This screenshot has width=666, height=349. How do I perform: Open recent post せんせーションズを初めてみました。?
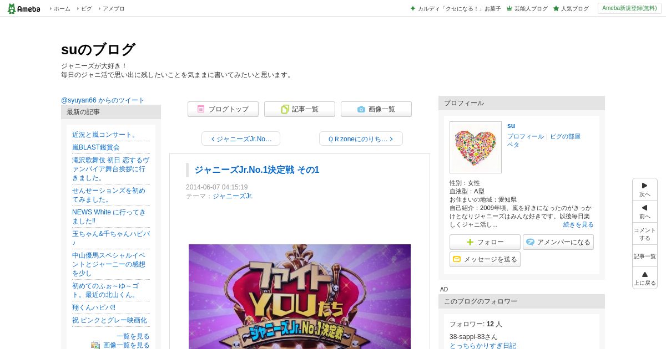109,195
